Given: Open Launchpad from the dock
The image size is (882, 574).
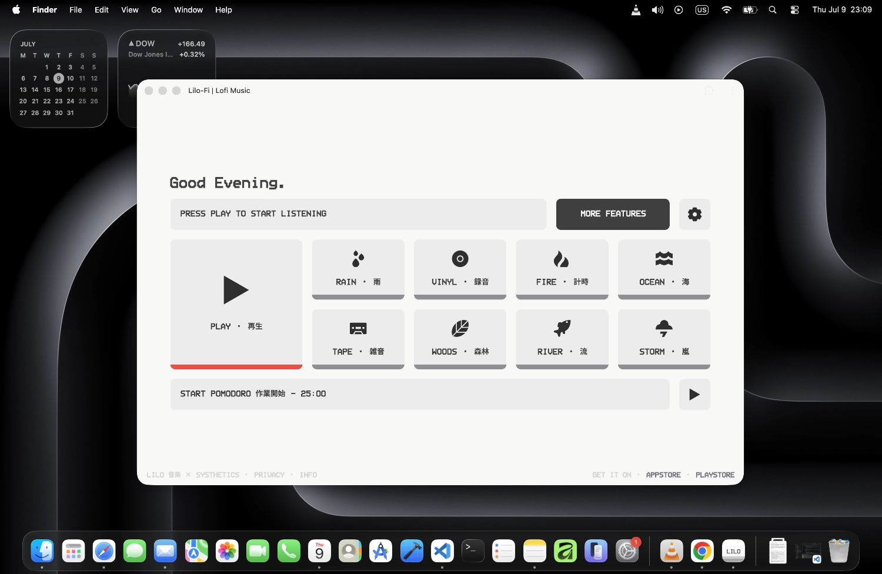Looking at the screenshot, I should pos(73,551).
